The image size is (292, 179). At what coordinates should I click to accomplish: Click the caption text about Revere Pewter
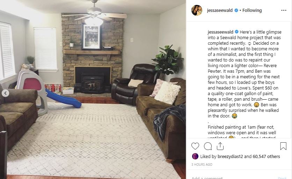pos(244,74)
